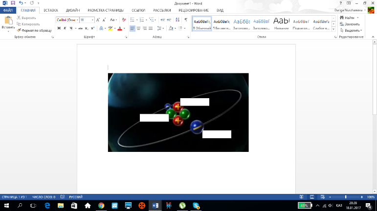Toggle bold (Ж) formatting
Image resolution: width=377 pixels, height=211 pixels.
[59, 28]
